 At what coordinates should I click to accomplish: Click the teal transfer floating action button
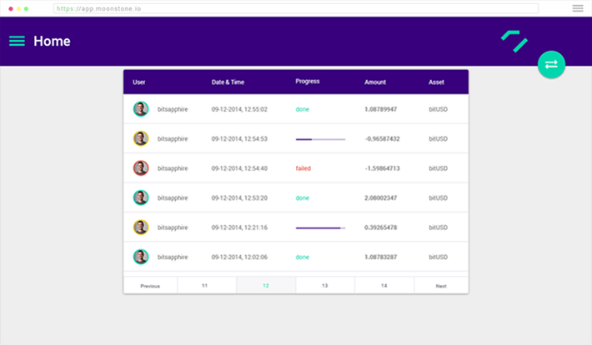pyautogui.click(x=551, y=64)
